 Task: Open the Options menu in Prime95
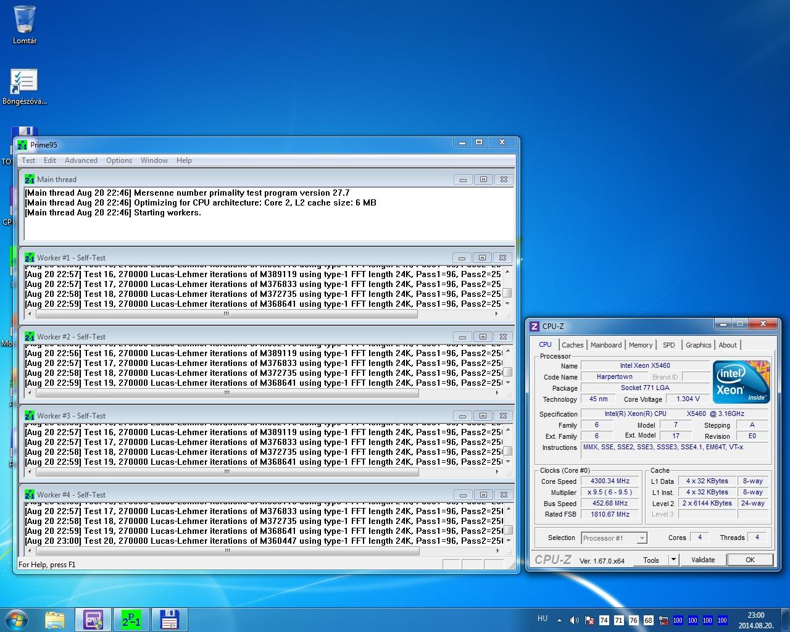119,160
